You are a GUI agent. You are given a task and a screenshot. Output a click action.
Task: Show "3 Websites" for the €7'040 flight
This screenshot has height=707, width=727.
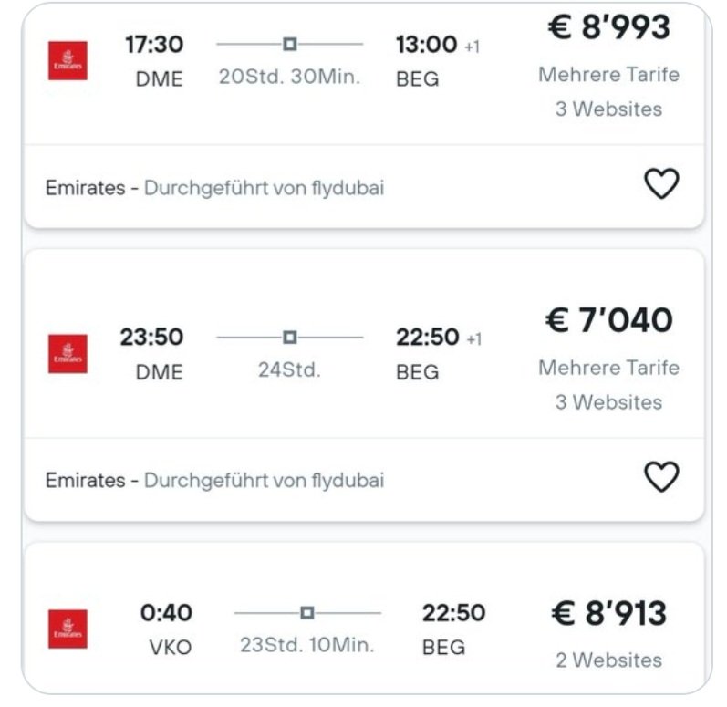pyautogui.click(x=608, y=402)
